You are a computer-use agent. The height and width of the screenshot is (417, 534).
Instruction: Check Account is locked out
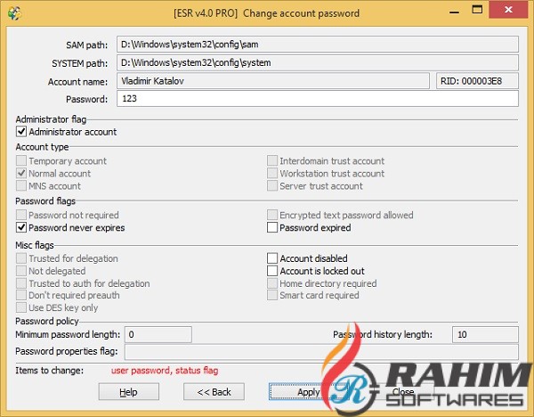[x=272, y=271]
